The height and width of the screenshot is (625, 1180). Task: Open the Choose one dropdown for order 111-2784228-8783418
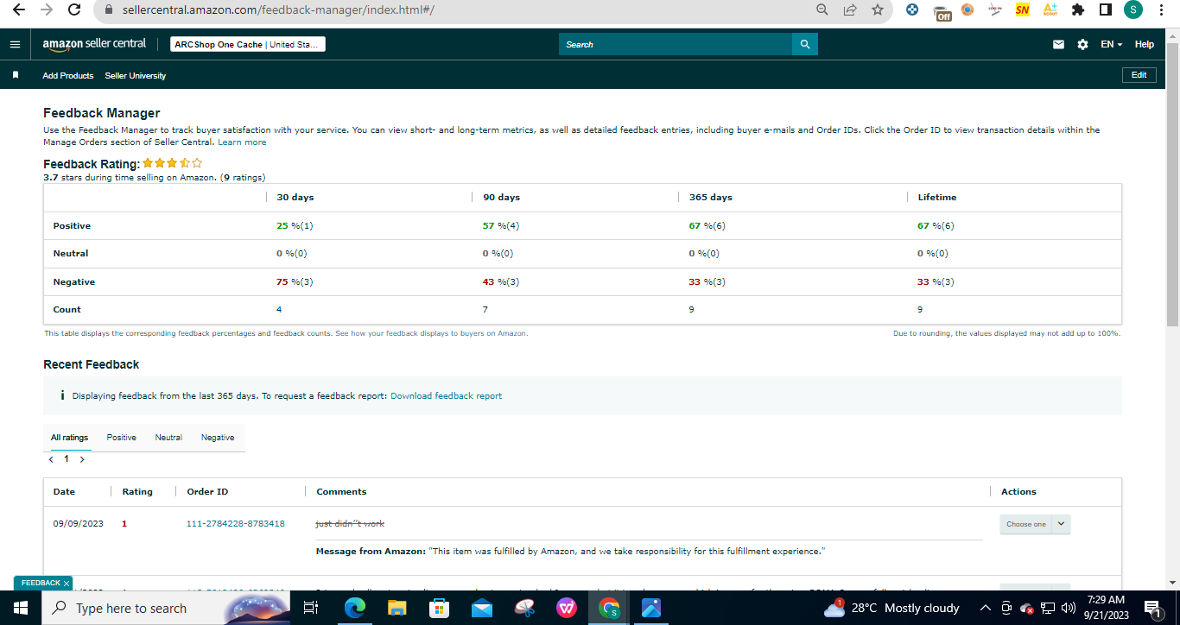coord(1035,524)
